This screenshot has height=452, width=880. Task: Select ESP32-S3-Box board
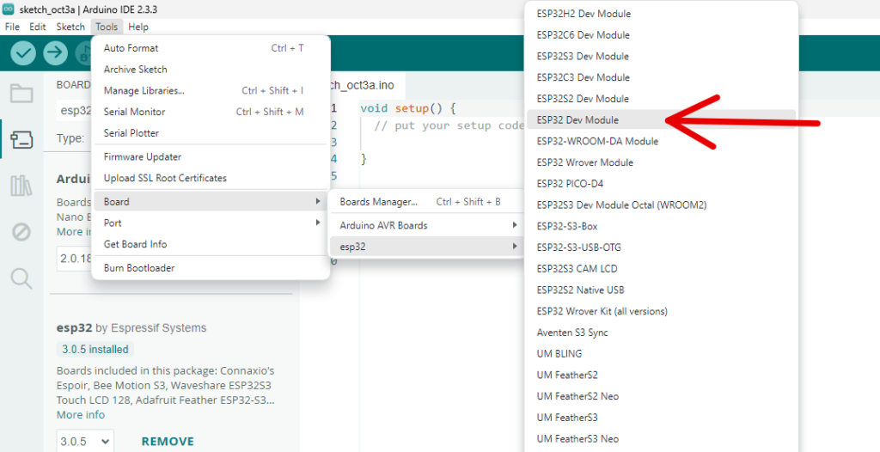(661, 226)
